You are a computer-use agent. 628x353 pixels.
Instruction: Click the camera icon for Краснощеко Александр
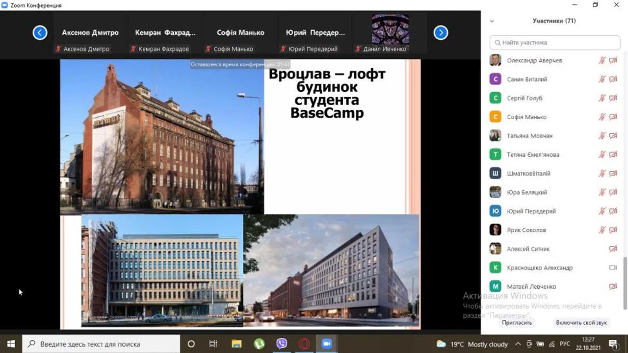[613, 268]
